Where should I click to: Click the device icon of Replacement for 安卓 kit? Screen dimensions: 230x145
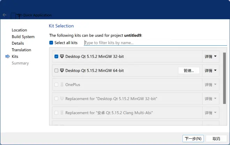(x=62, y=113)
